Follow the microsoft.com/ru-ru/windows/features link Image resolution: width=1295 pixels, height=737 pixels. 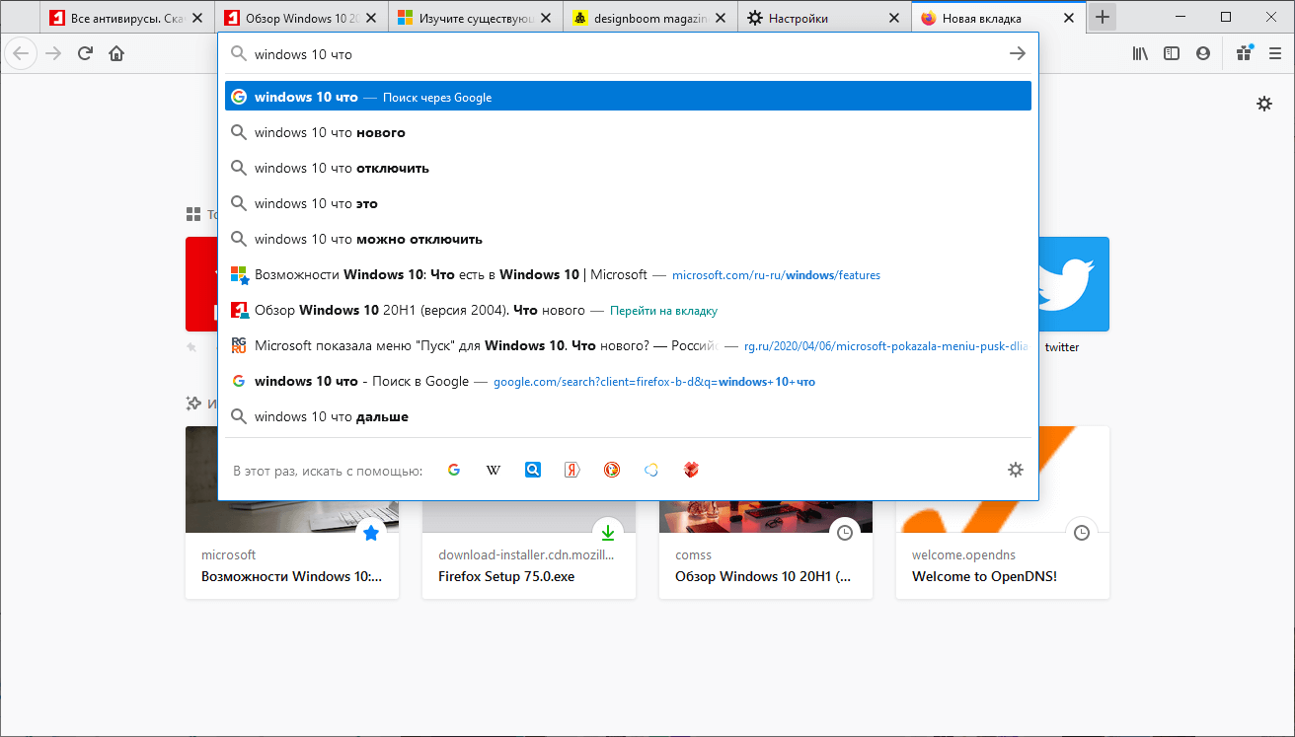coord(776,275)
